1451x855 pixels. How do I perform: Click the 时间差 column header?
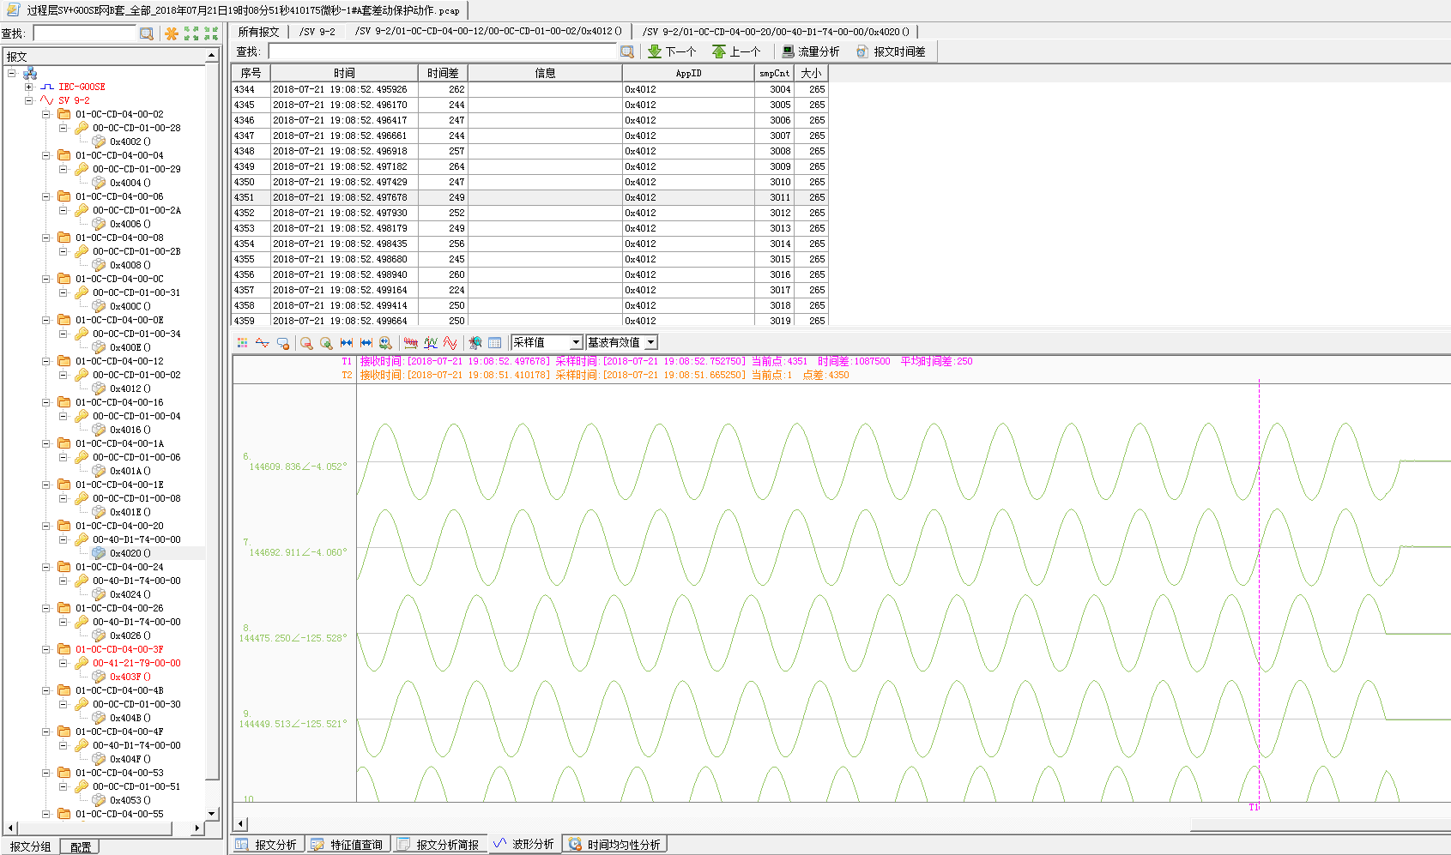coord(443,73)
